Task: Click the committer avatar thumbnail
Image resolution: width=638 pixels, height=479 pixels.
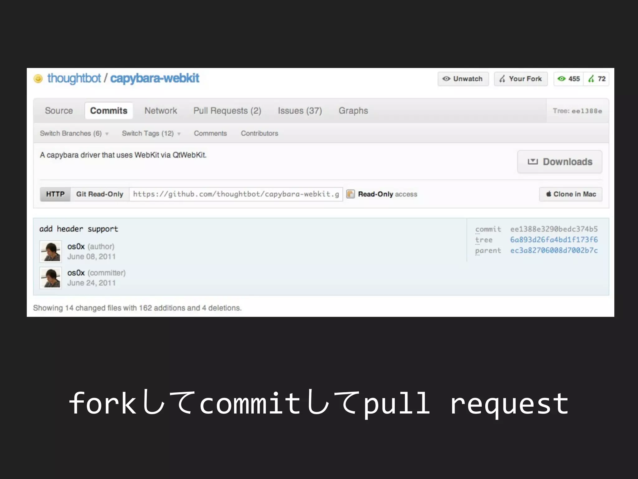Action: click(x=50, y=278)
